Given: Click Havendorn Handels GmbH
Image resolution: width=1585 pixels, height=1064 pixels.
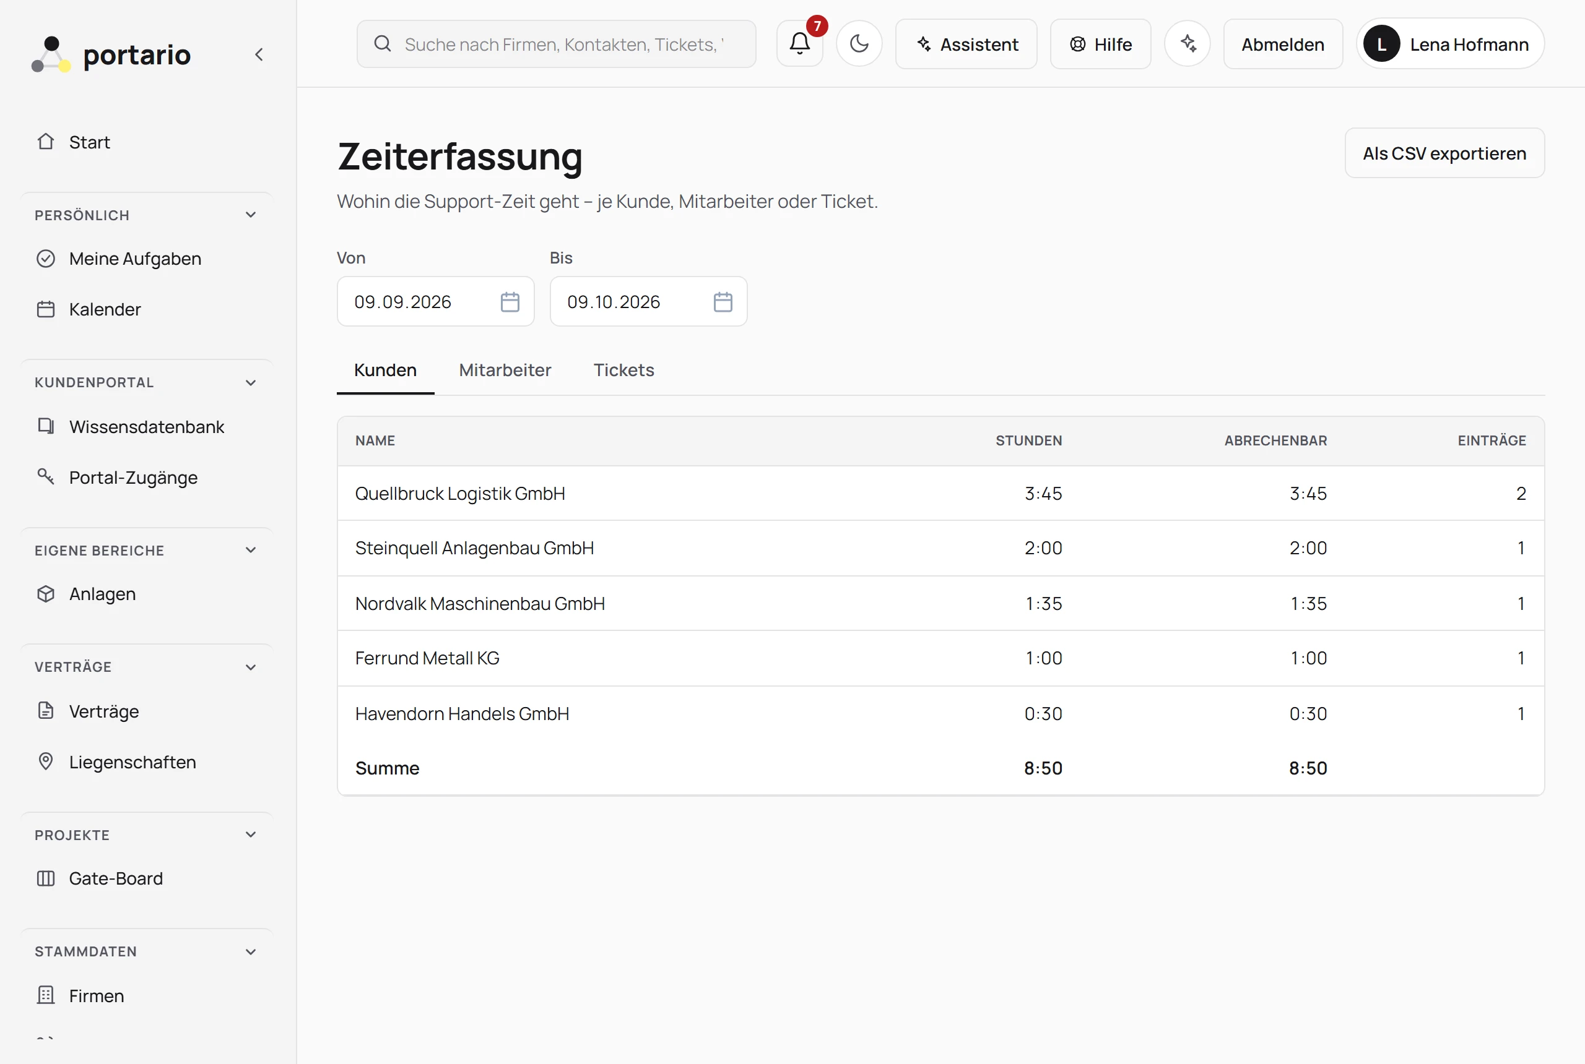Looking at the screenshot, I should [462, 714].
